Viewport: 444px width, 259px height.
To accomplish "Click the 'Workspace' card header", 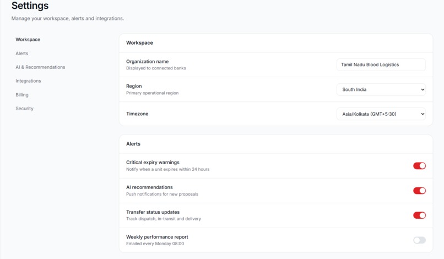I will (x=139, y=43).
